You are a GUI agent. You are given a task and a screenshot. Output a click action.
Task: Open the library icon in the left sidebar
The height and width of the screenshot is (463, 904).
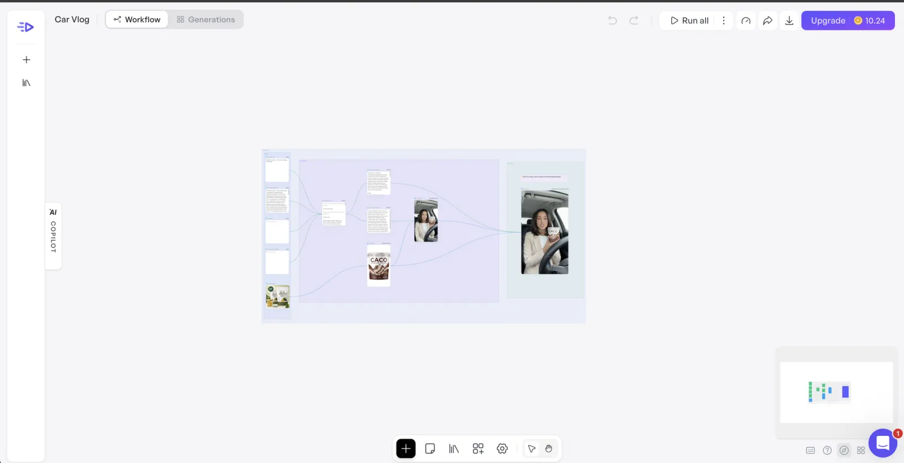26,83
